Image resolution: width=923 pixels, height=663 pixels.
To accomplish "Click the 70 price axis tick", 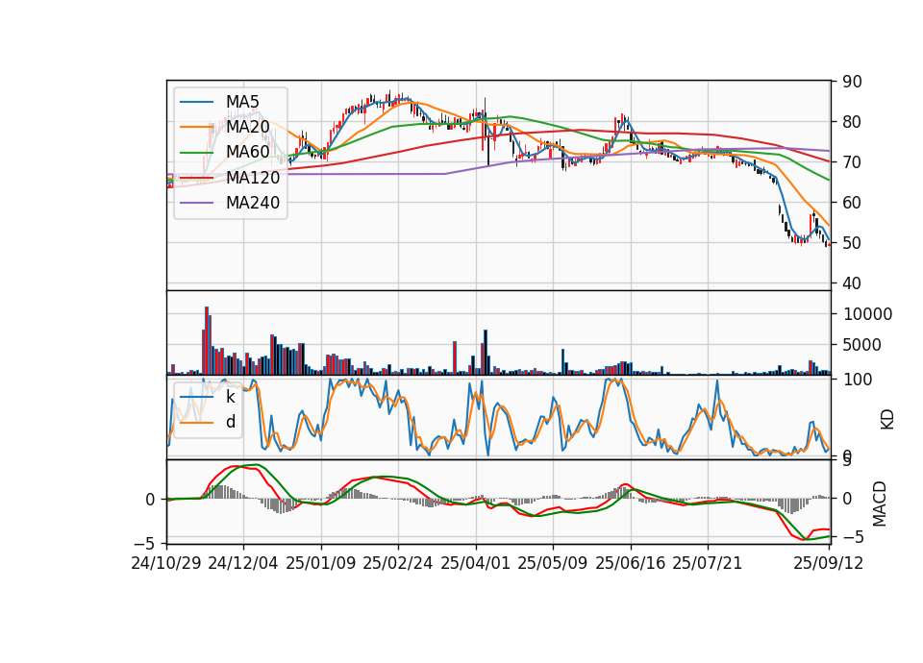I will point(852,162).
